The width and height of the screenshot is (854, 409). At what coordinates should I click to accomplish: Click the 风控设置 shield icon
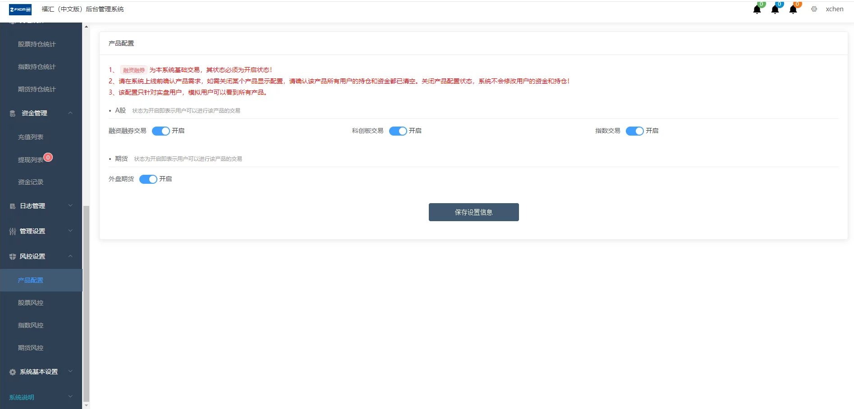click(x=12, y=256)
